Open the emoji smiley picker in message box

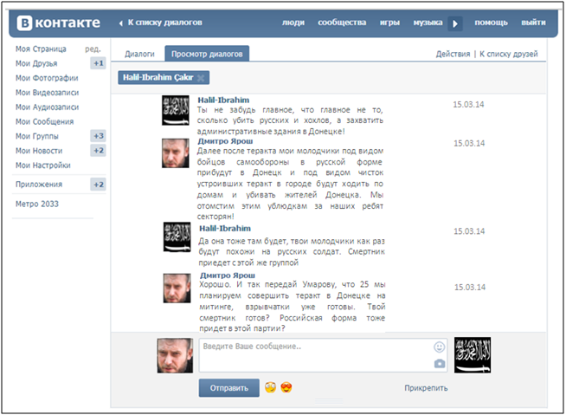tap(440, 347)
